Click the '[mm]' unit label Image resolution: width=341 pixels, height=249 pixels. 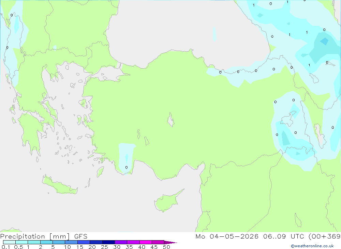click(x=60, y=236)
